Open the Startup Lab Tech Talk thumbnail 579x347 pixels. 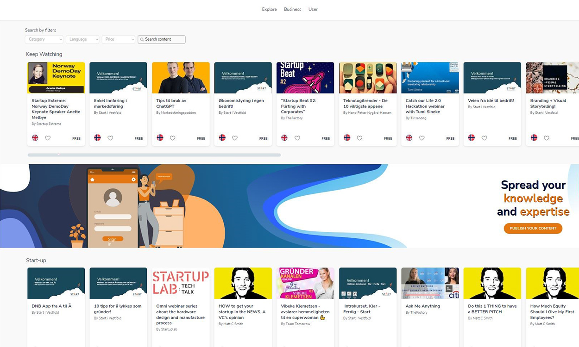tap(181, 283)
